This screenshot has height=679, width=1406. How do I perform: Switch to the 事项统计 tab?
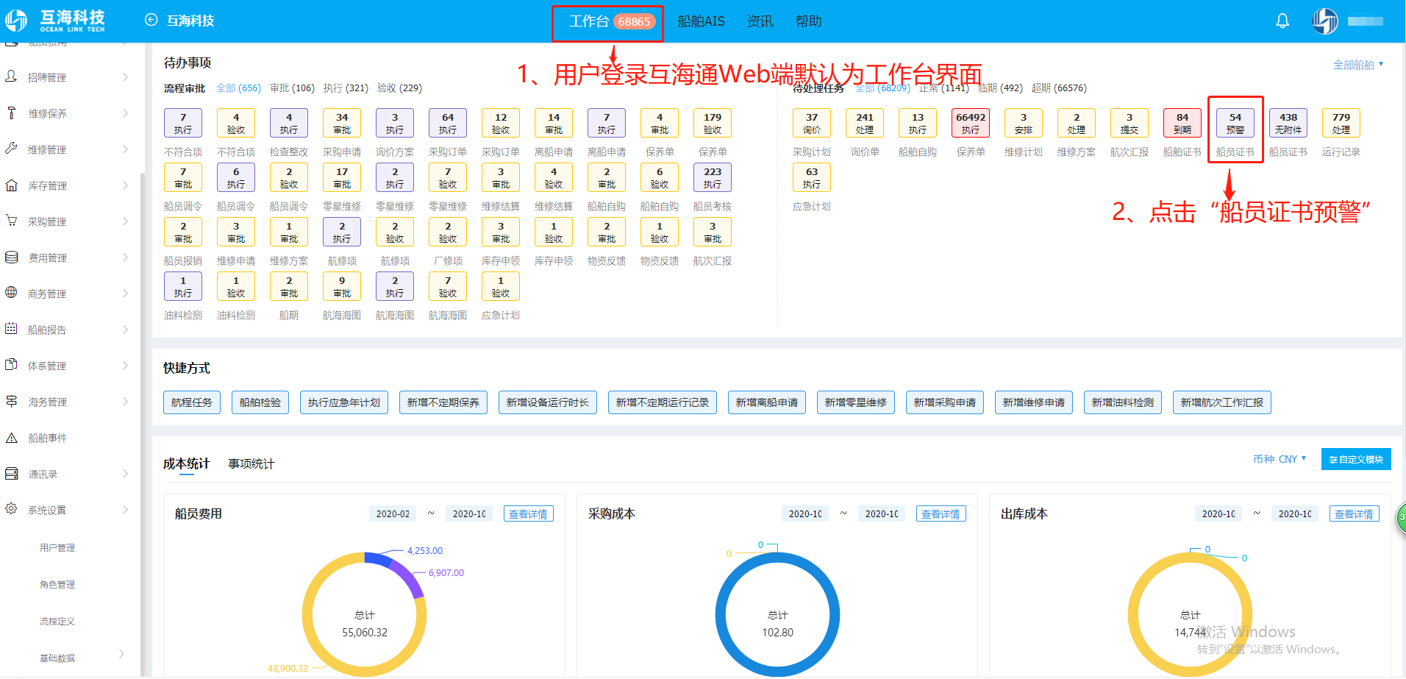tap(251, 463)
